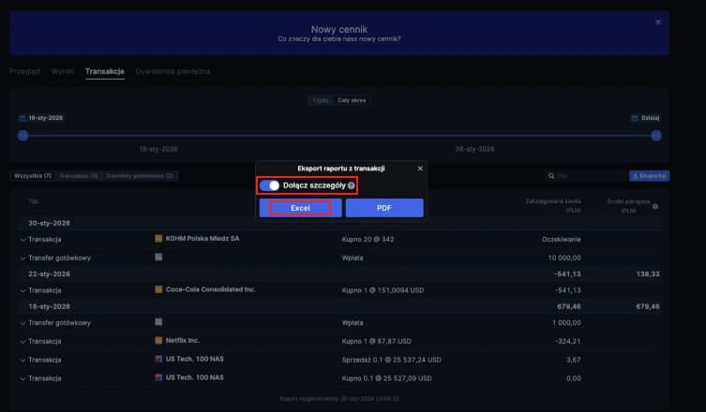Click the end-date calendar icon by 'Dzisiaj'

tap(635, 119)
